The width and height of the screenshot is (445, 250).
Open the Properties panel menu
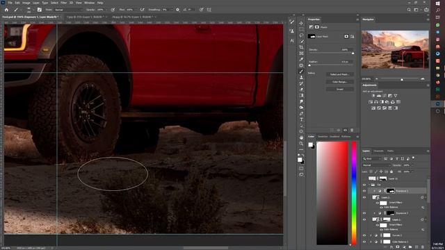(357, 19)
